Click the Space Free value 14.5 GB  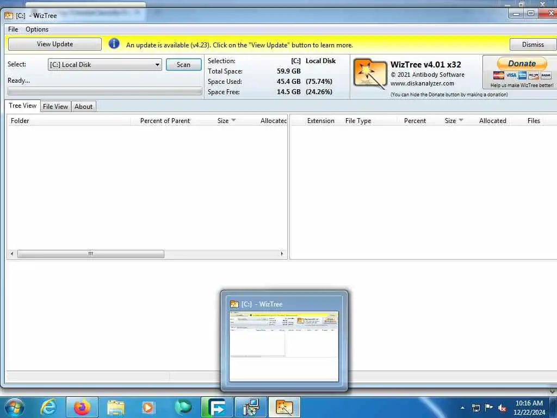click(x=288, y=91)
